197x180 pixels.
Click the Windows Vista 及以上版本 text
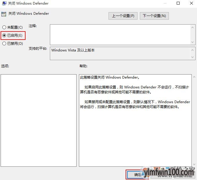pyautogui.click(x=73, y=50)
